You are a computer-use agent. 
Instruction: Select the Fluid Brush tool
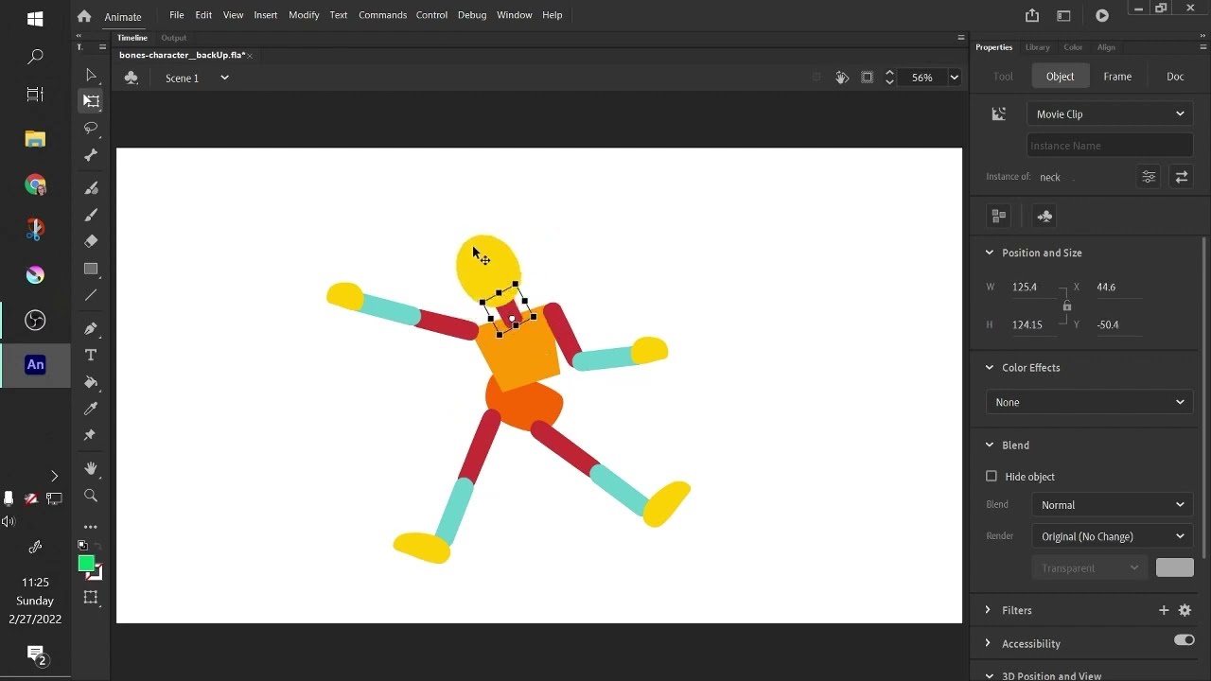[91, 188]
